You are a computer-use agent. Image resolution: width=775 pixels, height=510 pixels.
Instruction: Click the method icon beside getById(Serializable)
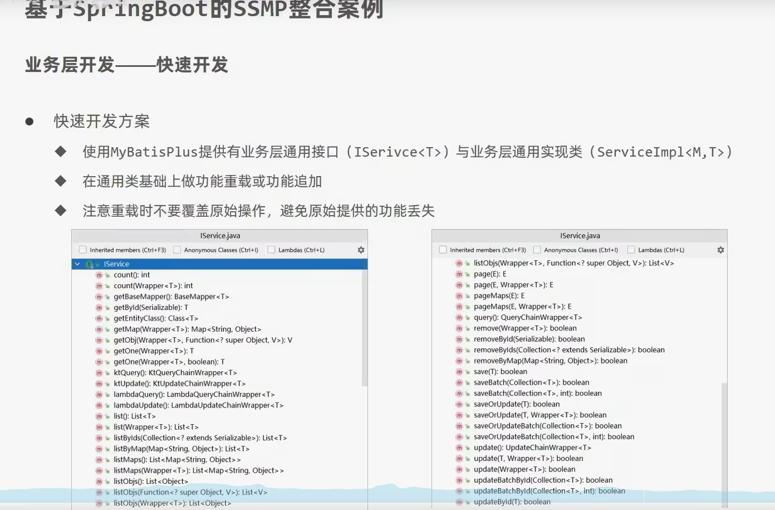click(x=99, y=308)
